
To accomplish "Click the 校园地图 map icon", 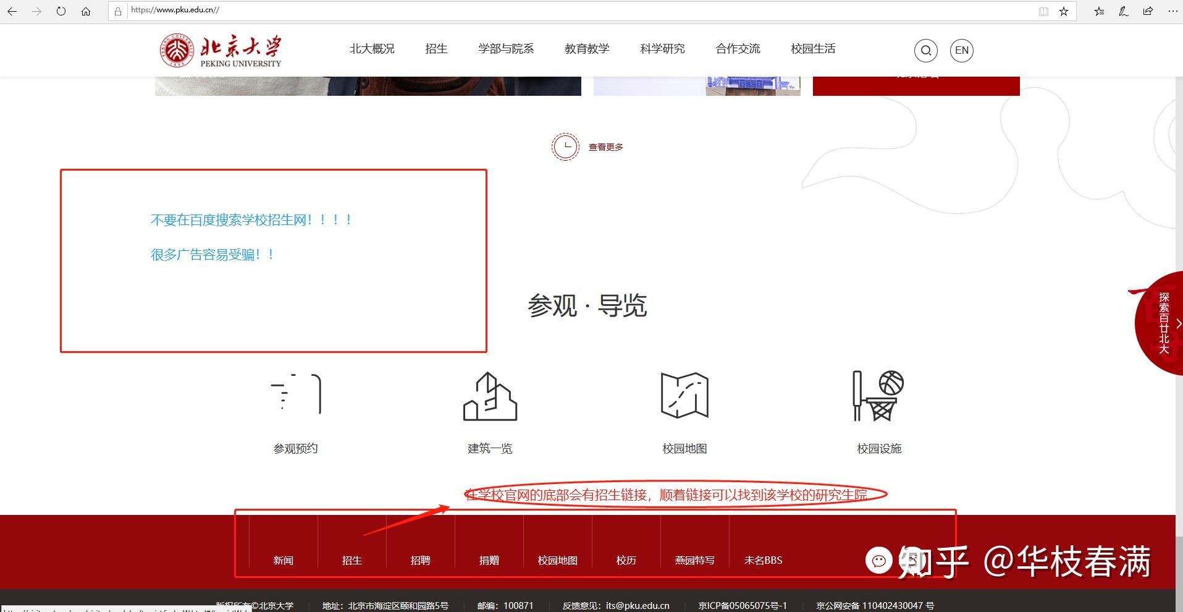I will coord(684,396).
